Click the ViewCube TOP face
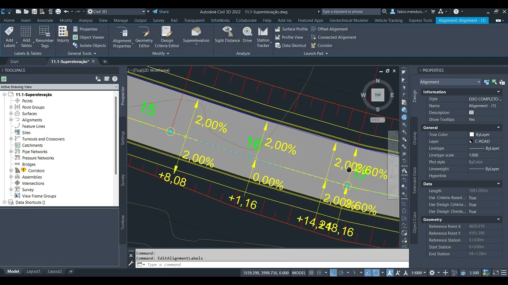Image resolution: width=508 pixels, height=285 pixels. 377,95
